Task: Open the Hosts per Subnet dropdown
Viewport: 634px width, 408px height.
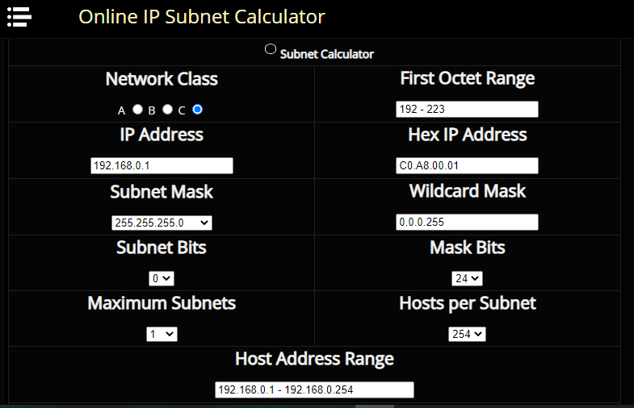Action: click(x=467, y=334)
